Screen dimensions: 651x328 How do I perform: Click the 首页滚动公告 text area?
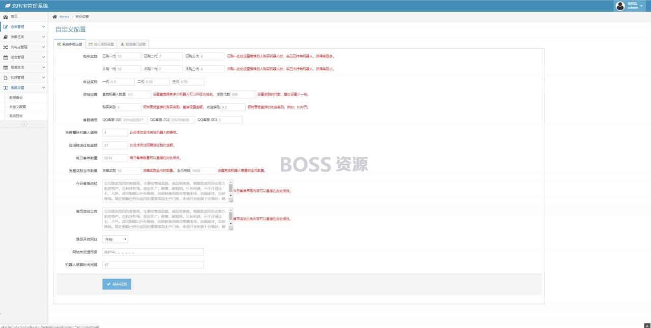[x=168, y=219]
